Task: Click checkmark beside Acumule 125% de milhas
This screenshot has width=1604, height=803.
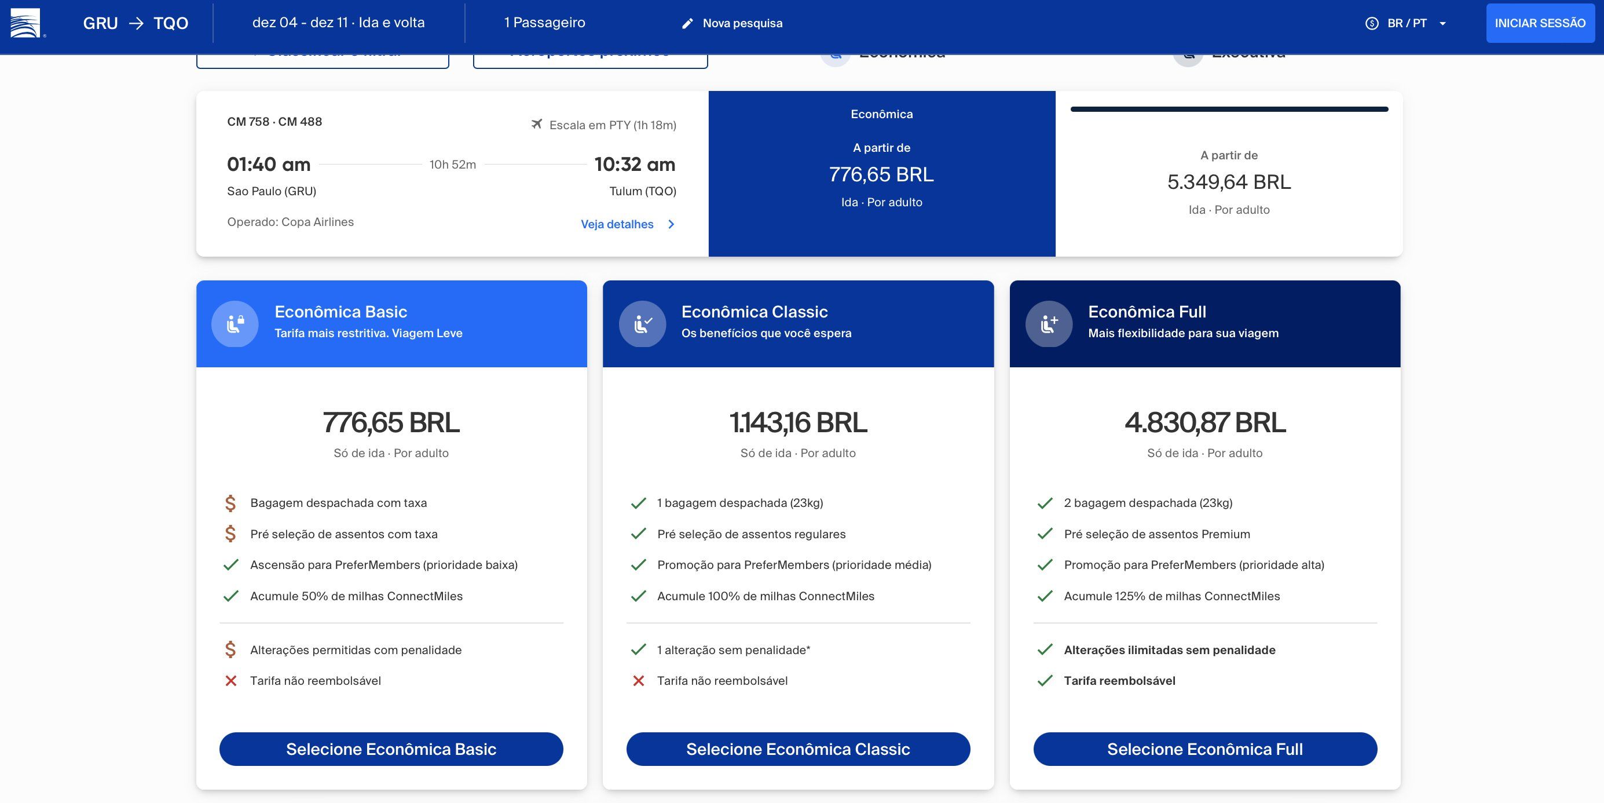Action: coord(1045,596)
